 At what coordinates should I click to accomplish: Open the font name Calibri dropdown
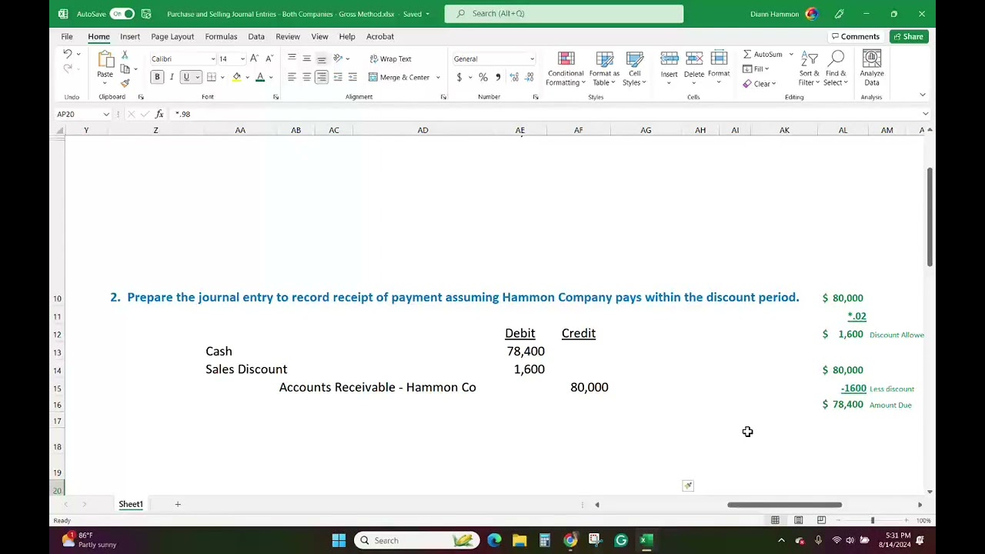(213, 59)
